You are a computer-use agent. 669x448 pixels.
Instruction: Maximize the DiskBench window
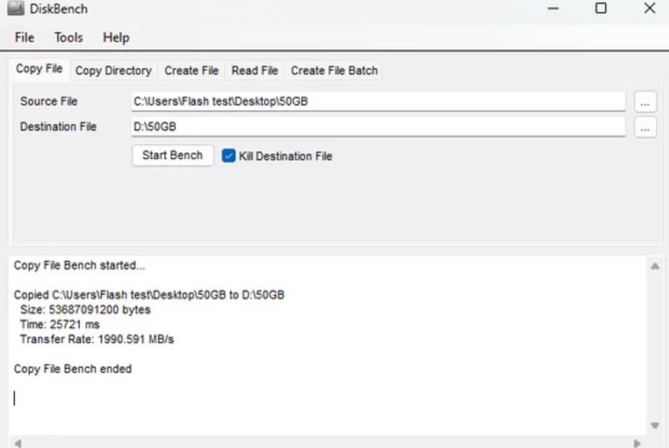601,8
